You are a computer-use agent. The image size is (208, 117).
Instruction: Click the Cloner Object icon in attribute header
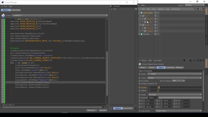(x=140, y=64)
